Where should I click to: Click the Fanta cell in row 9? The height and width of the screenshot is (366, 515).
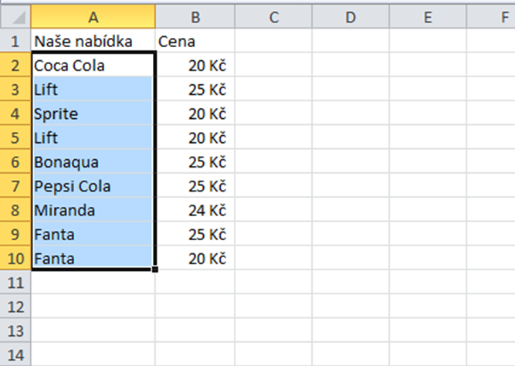pos(93,234)
